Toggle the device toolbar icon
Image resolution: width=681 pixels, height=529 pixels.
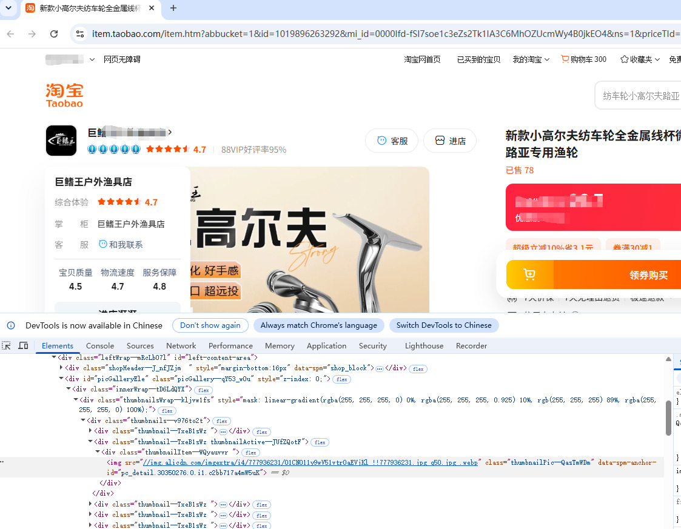(24, 346)
